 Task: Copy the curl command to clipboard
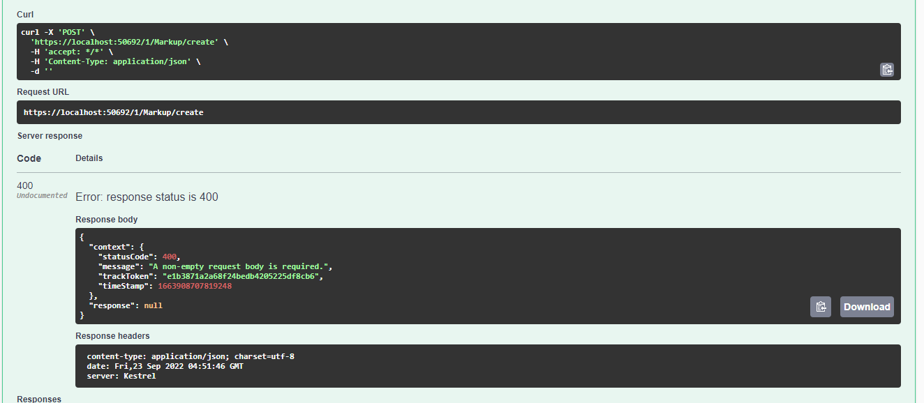[886, 69]
